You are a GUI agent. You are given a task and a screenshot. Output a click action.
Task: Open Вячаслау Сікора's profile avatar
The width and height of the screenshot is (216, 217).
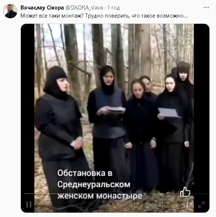pos(10,11)
